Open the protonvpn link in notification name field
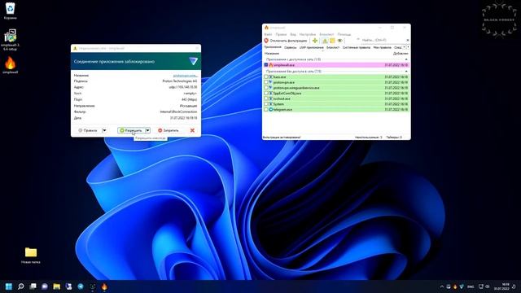Screen dimensions: 521x293 [x=185, y=76]
